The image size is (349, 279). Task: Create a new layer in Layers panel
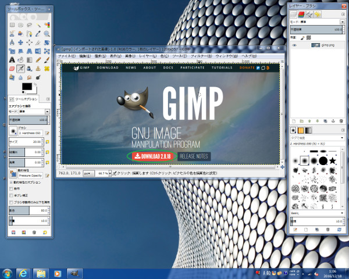click(x=294, y=121)
